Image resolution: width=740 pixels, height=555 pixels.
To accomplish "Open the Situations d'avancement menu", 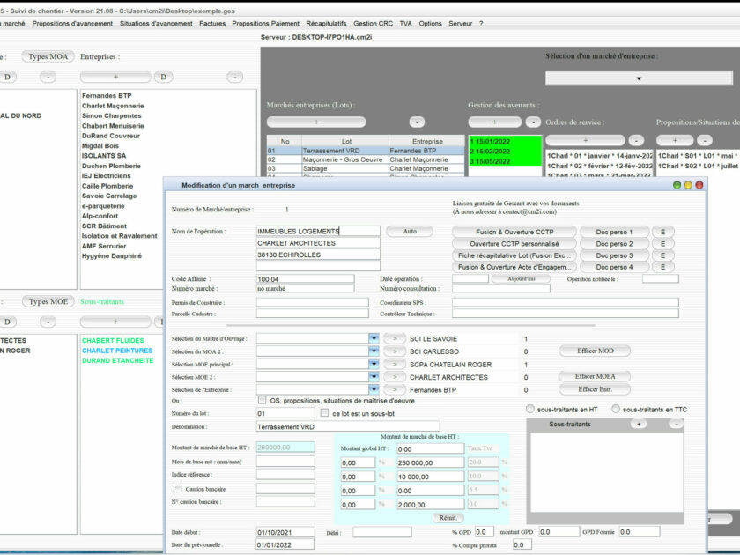I will (156, 23).
